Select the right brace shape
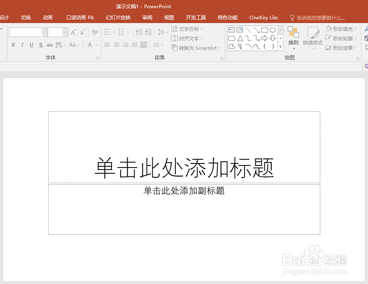 tap(273, 46)
